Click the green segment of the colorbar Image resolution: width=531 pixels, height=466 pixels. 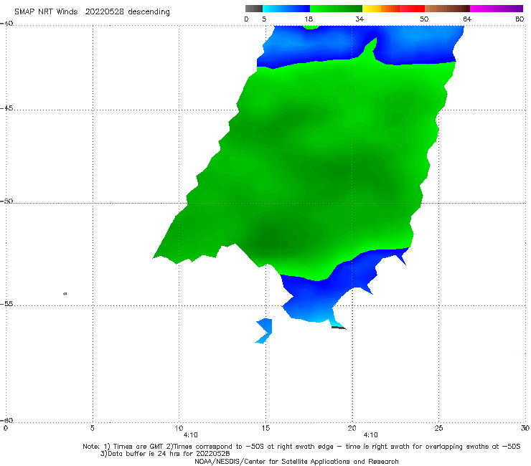[x=336, y=9]
